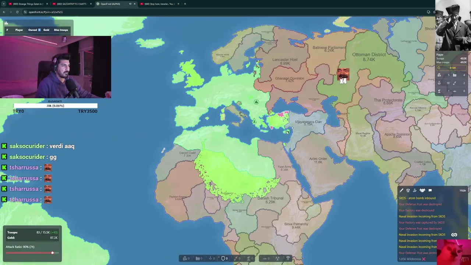Screen dimensions: 471x265
Task: Toggle trade events filter icon
Action: tap(415, 190)
